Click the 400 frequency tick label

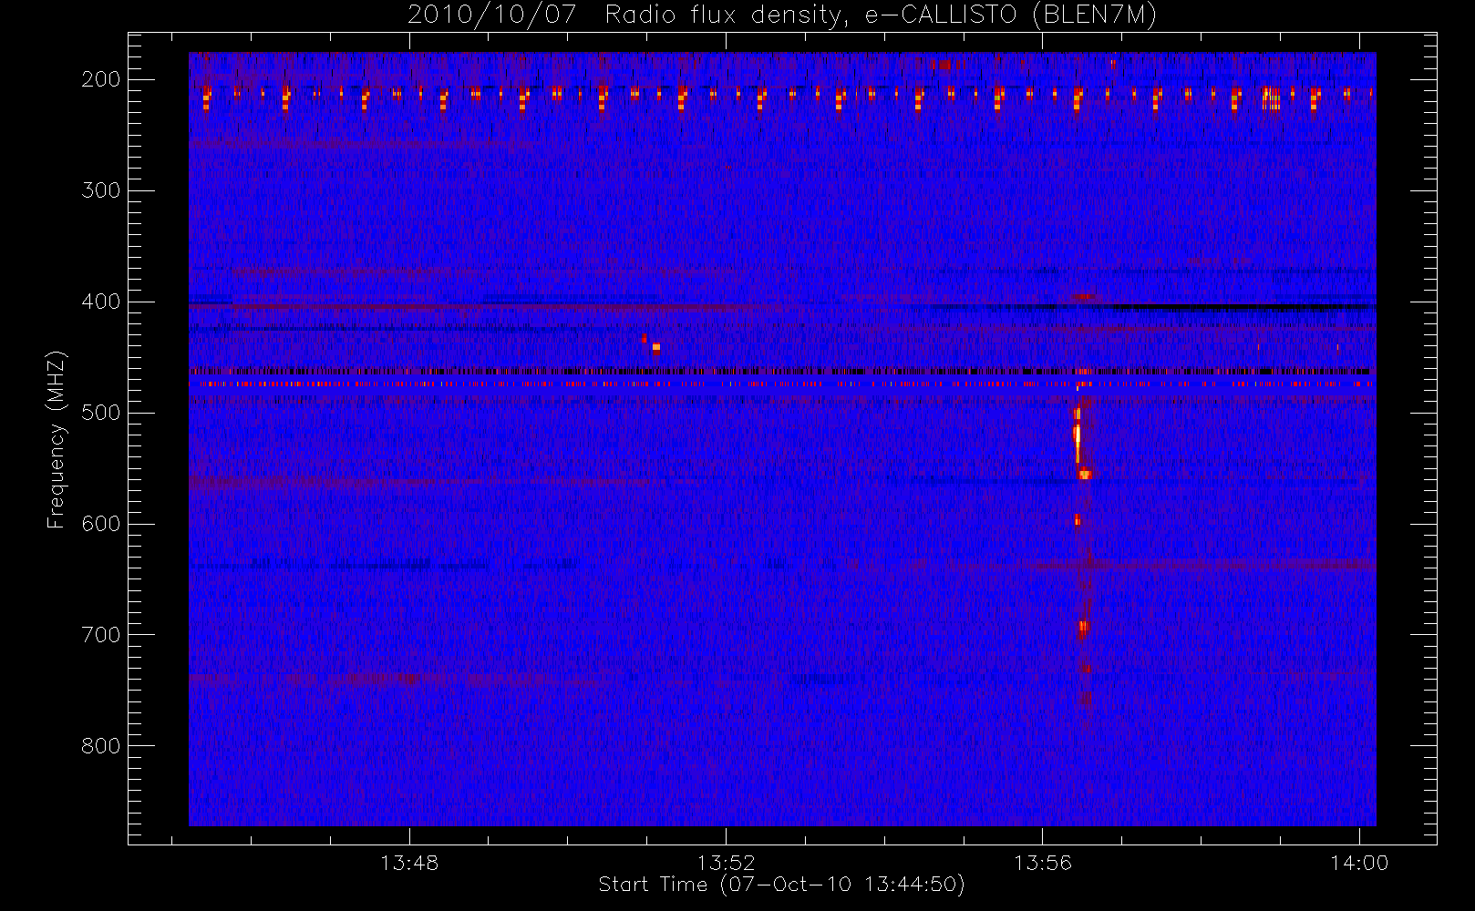[x=100, y=302]
